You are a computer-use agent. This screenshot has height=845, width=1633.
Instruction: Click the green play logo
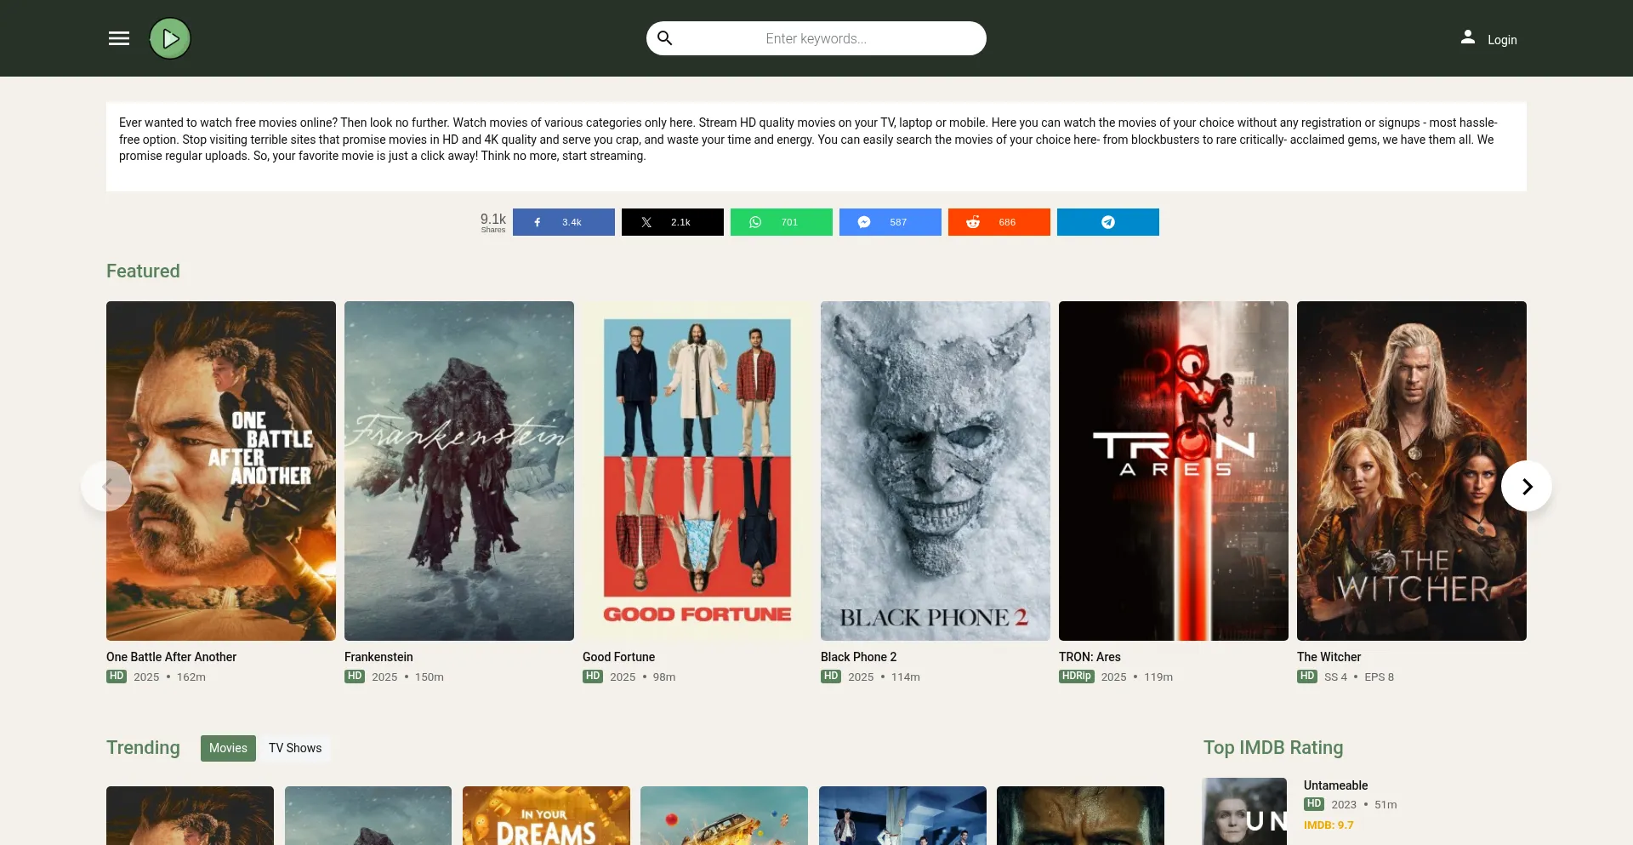[x=169, y=37]
